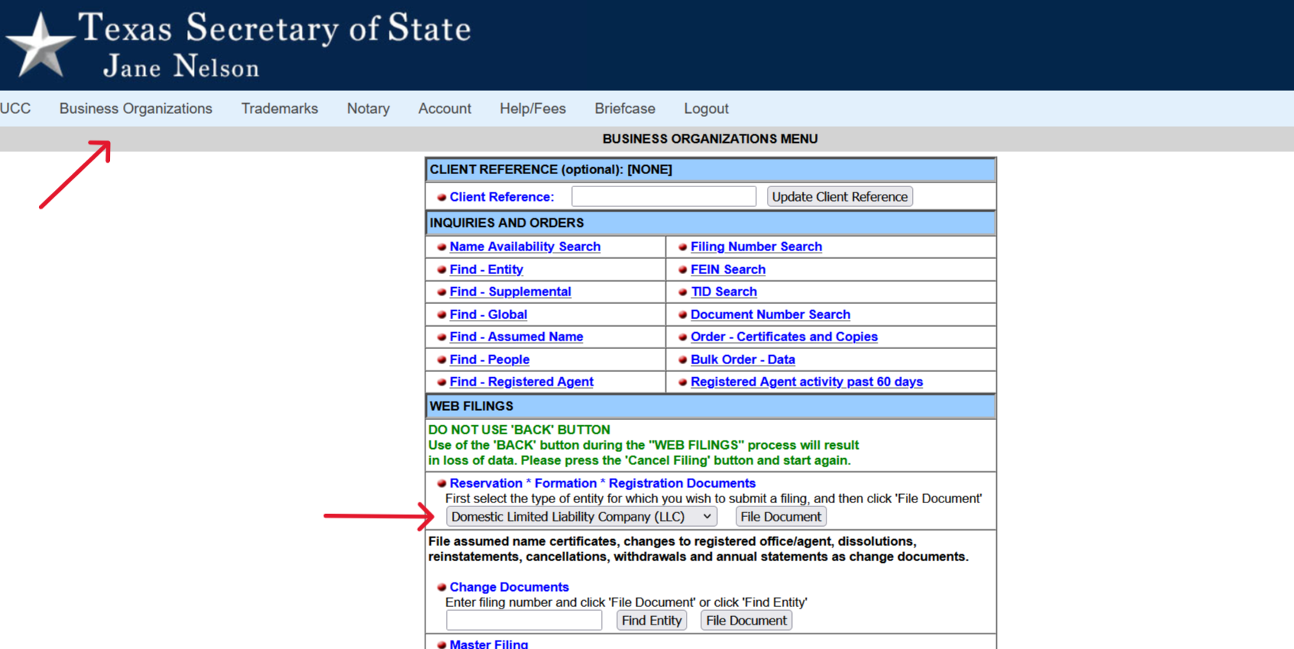Open the Find - Registered Agent link

coord(521,382)
